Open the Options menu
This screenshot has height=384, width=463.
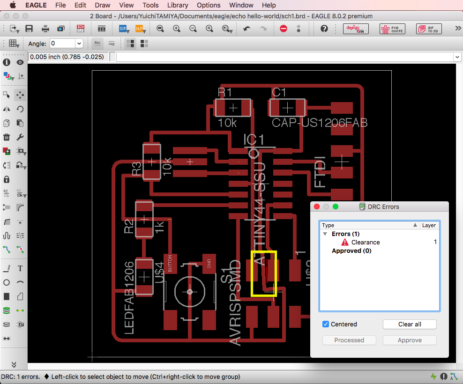(x=209, y=5)
